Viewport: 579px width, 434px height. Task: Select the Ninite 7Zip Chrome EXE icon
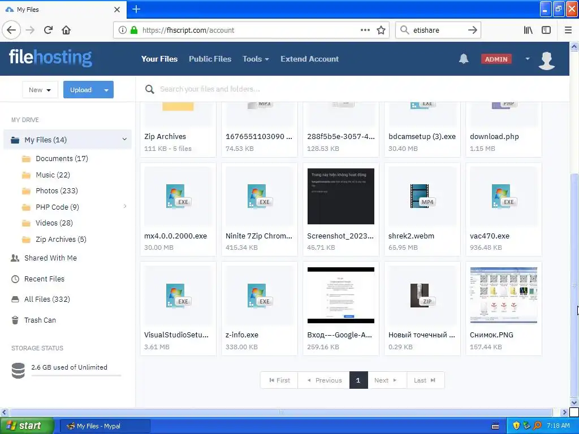click(x=259, y=196)
